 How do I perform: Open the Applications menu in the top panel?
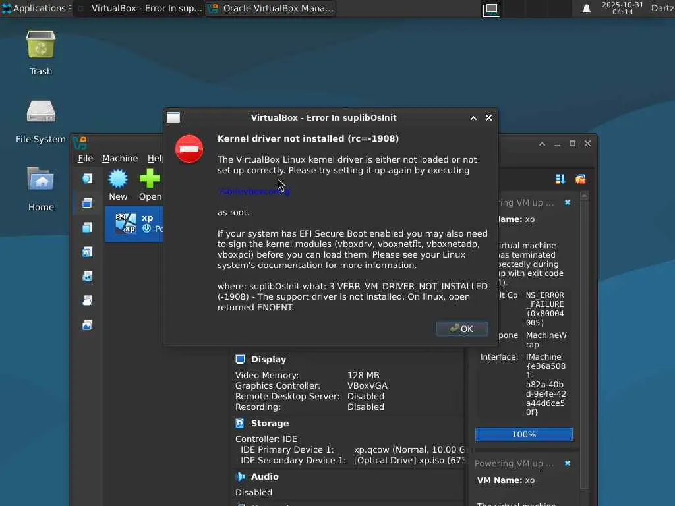pos(36,8)
